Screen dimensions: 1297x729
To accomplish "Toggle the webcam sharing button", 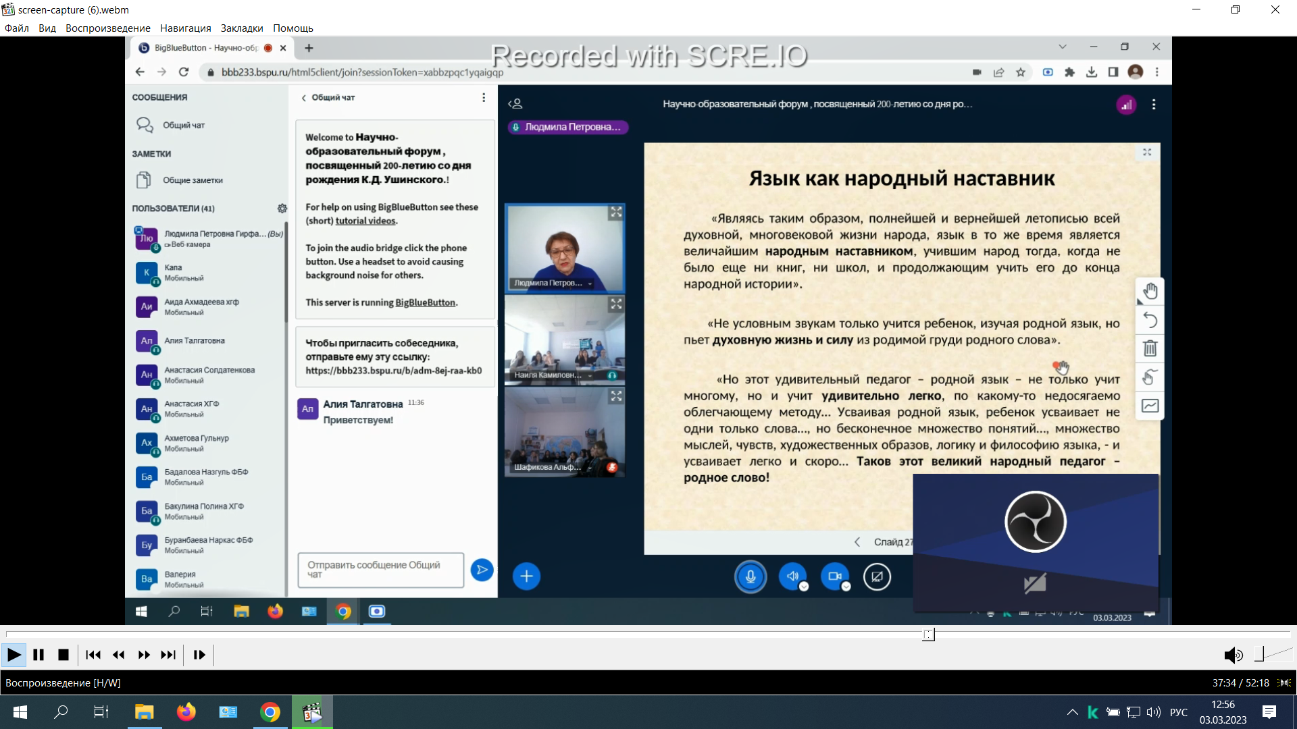I will [835, 576].
